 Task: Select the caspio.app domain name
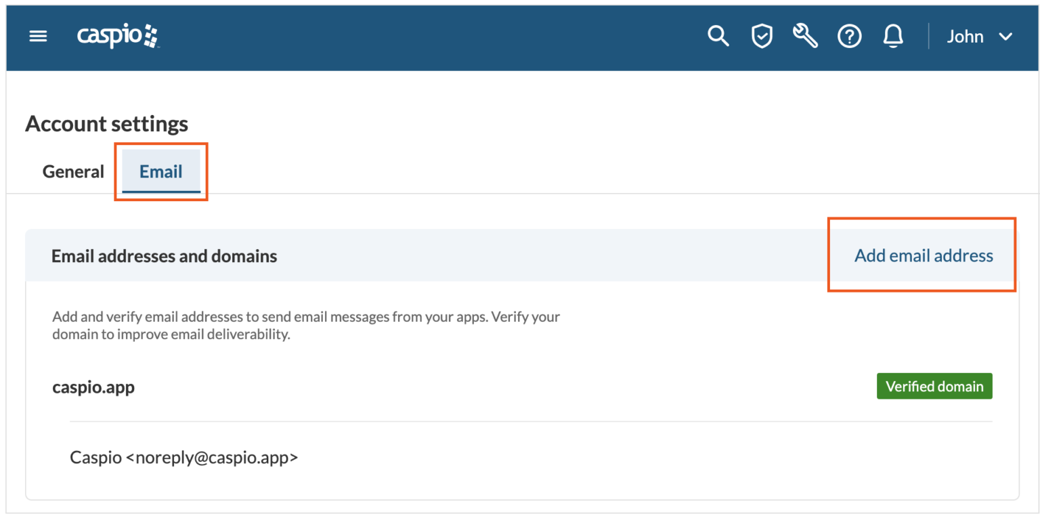[93, 387]
